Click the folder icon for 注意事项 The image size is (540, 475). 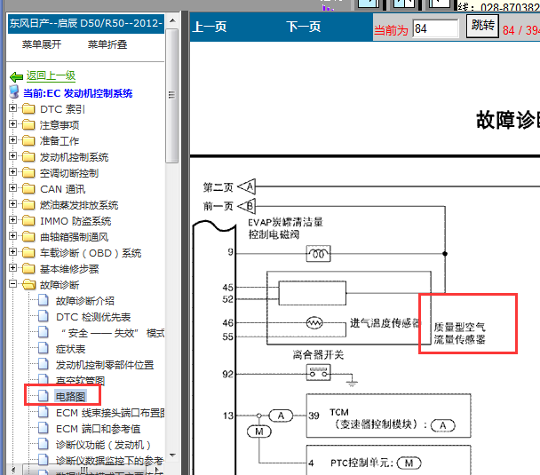coord(28,124)
